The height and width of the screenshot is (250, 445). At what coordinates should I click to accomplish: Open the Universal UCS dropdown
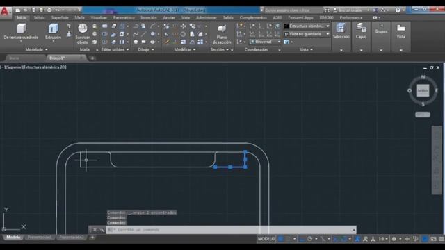tap(265, 42)
